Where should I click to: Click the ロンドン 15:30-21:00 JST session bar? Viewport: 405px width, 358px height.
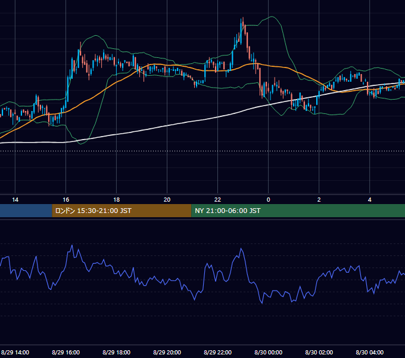(121, 211)
